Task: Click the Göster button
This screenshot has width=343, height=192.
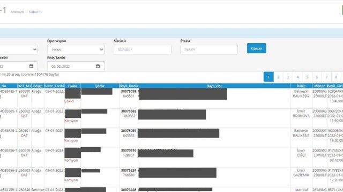Action: pos(256,49)
